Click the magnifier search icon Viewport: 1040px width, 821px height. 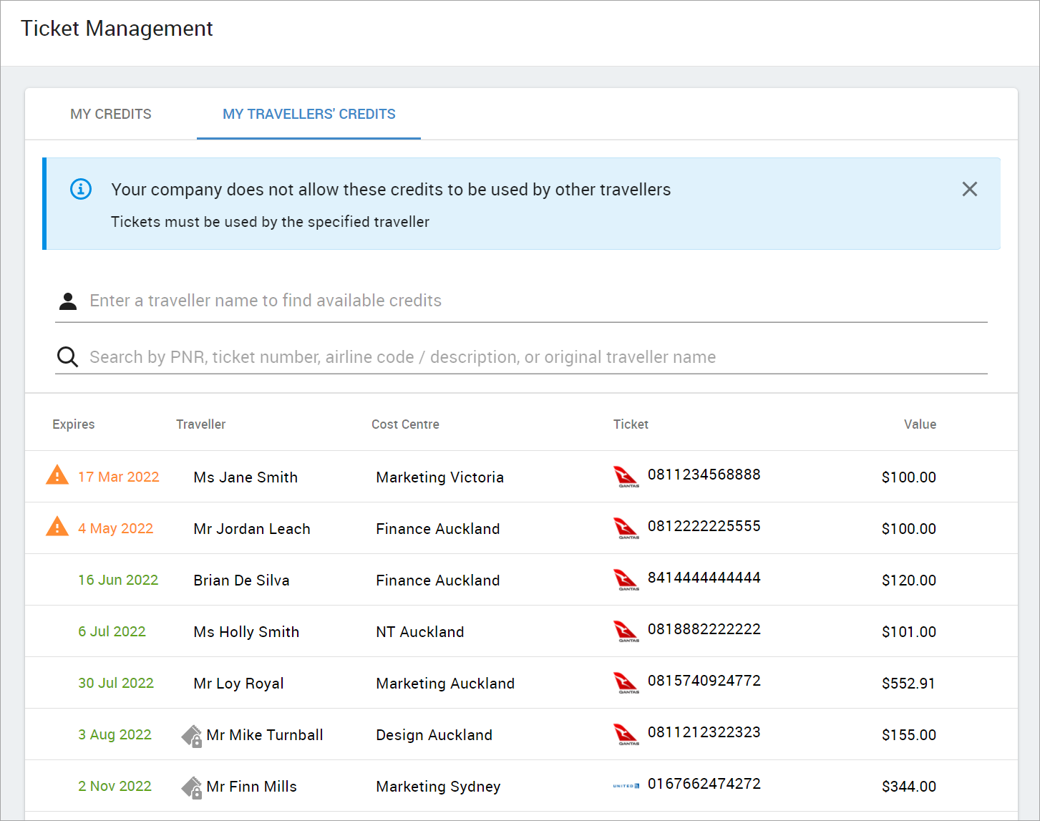click(x=67, y=356)
